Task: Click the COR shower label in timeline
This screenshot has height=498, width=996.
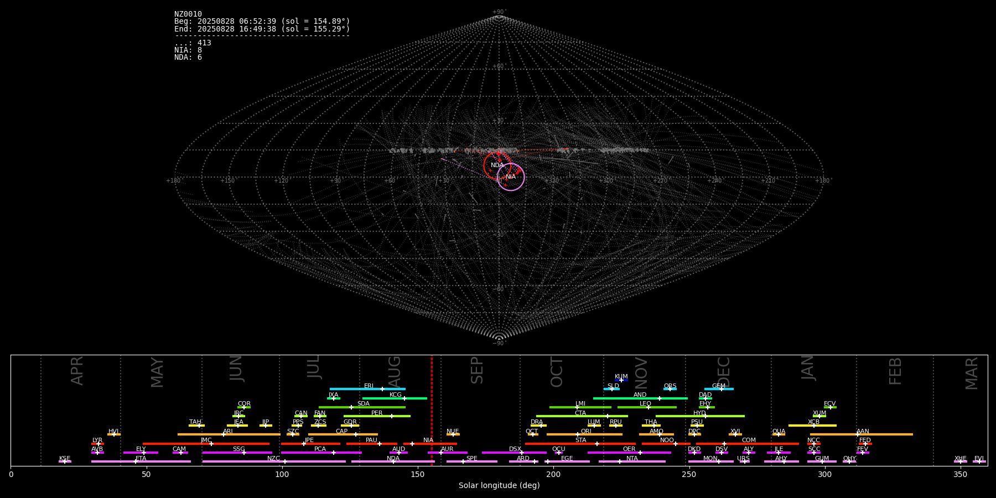Action: [244, 404]
